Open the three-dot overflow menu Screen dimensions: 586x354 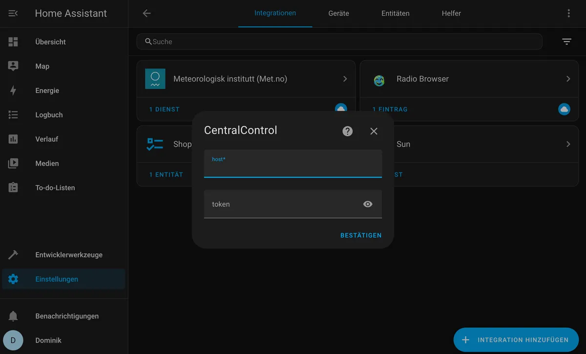pyautogui.click(x=568, y=13)
